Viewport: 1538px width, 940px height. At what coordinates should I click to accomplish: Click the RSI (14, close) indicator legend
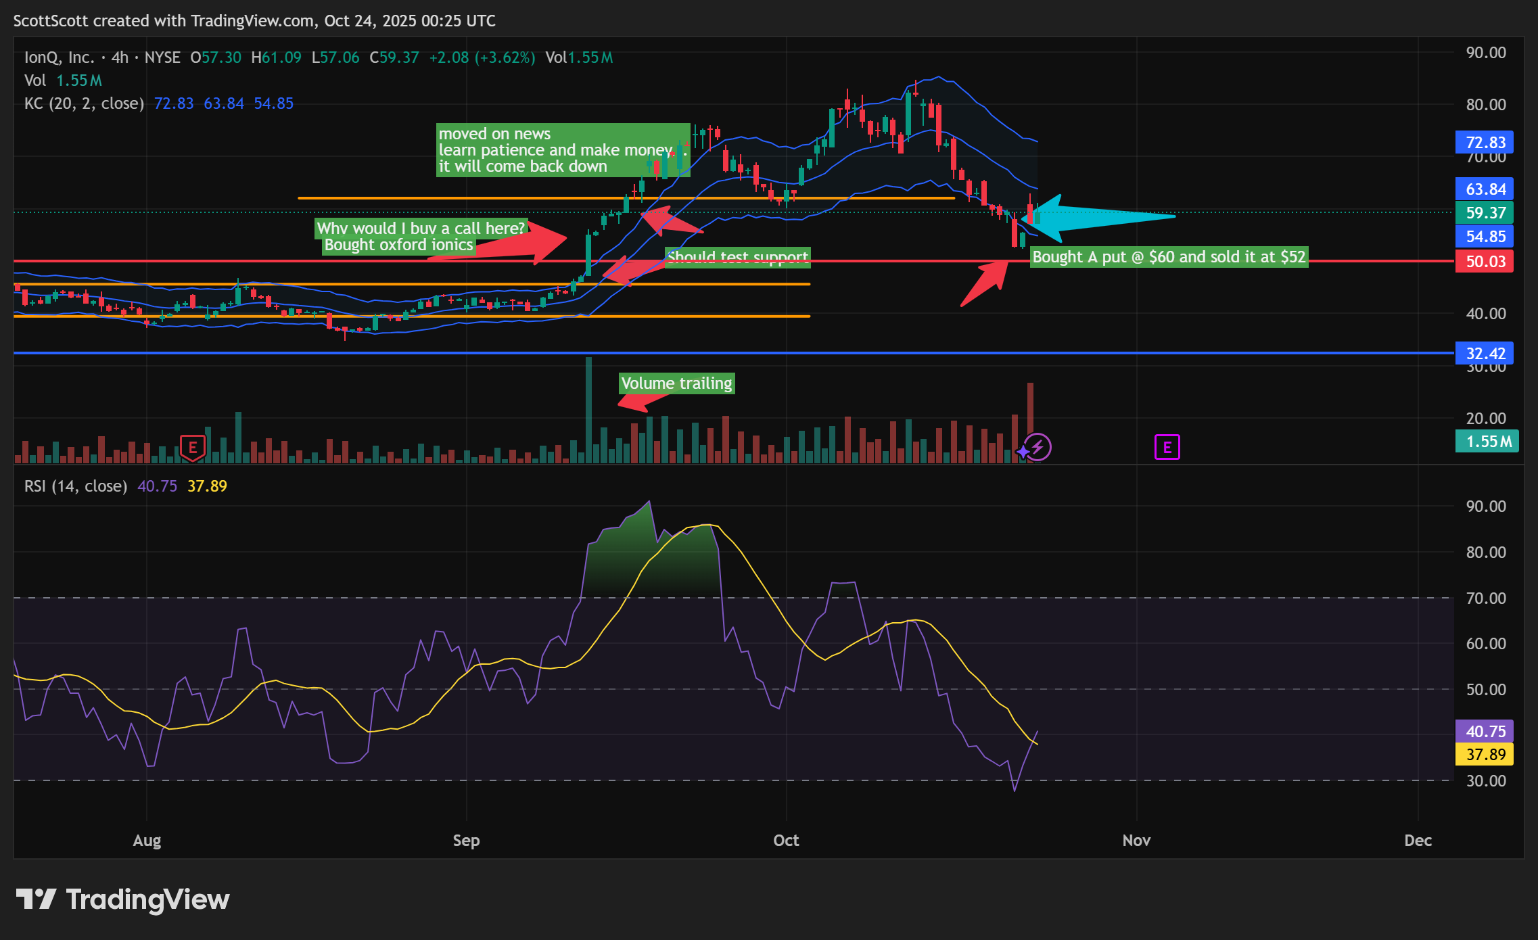point(76,486)
